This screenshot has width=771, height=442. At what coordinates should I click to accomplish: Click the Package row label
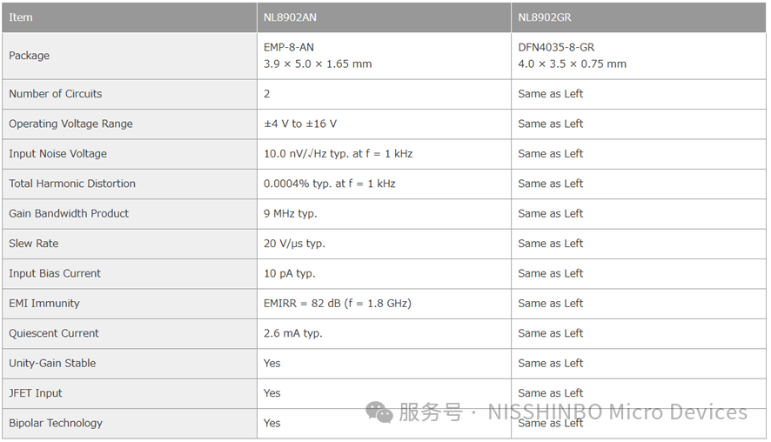coord(30,56)
